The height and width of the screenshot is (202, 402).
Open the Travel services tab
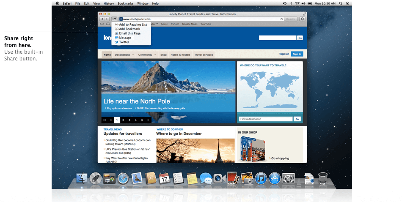(x=204, y=55)
